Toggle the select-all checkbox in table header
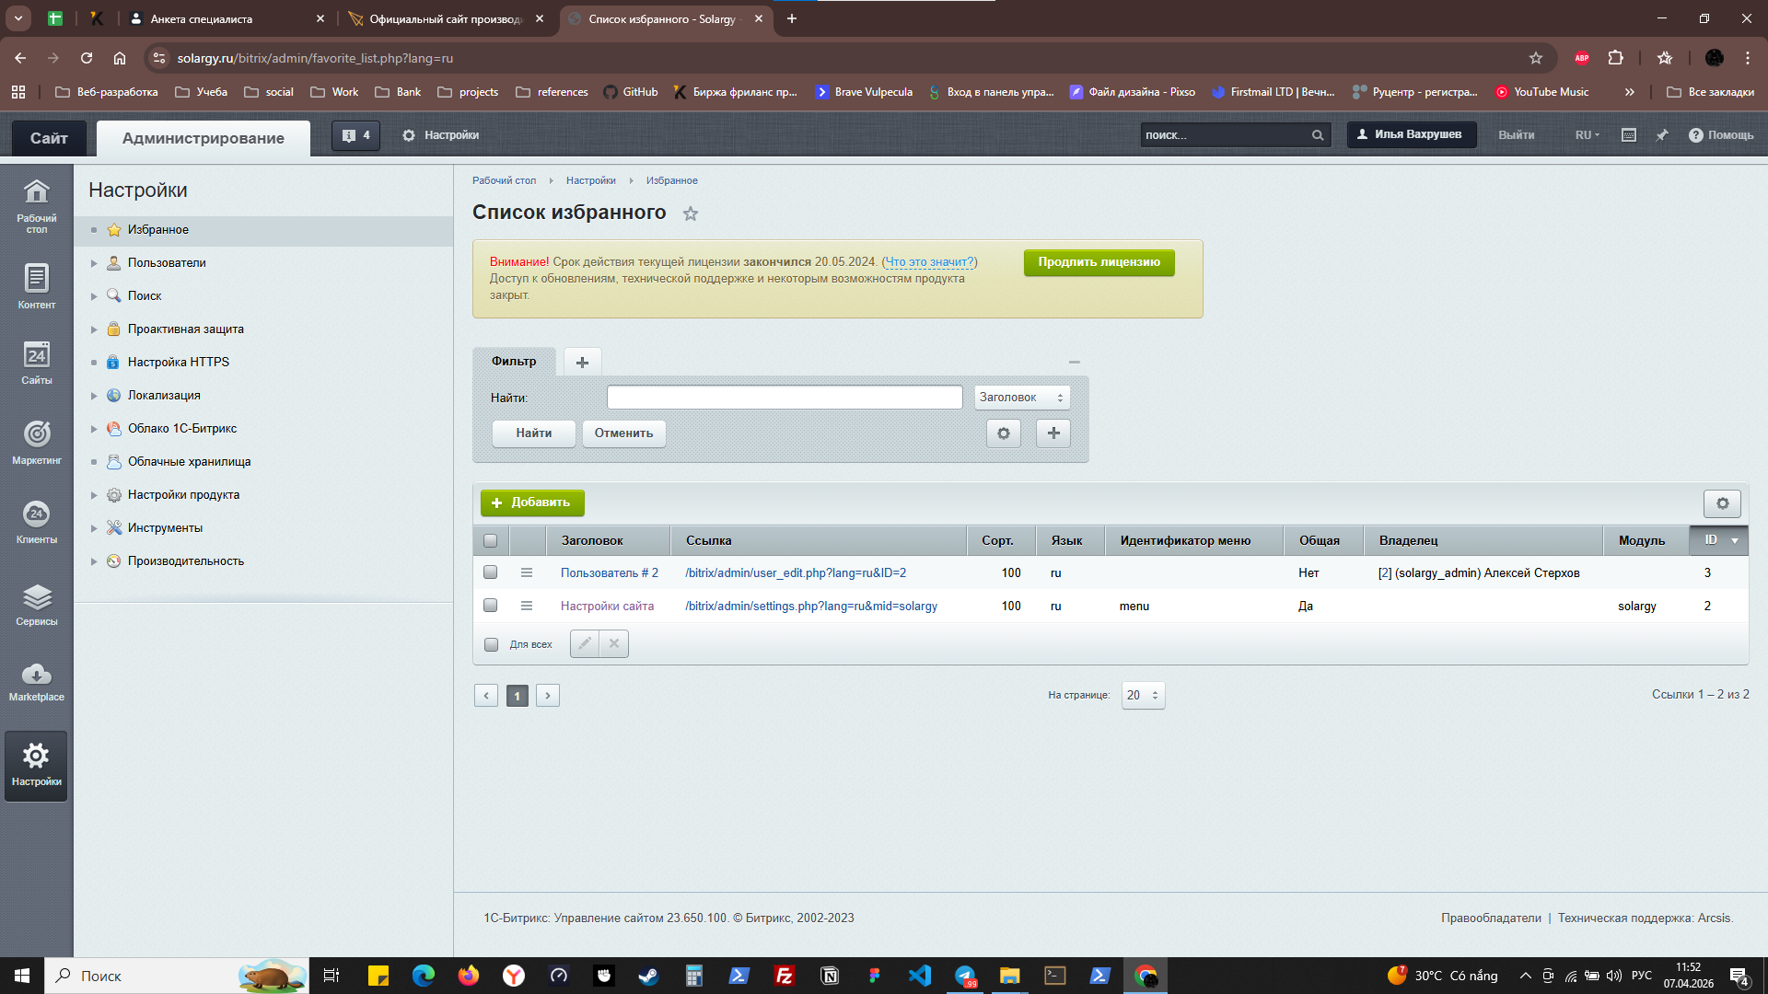 pyautogui.click(x=490, y=541)
